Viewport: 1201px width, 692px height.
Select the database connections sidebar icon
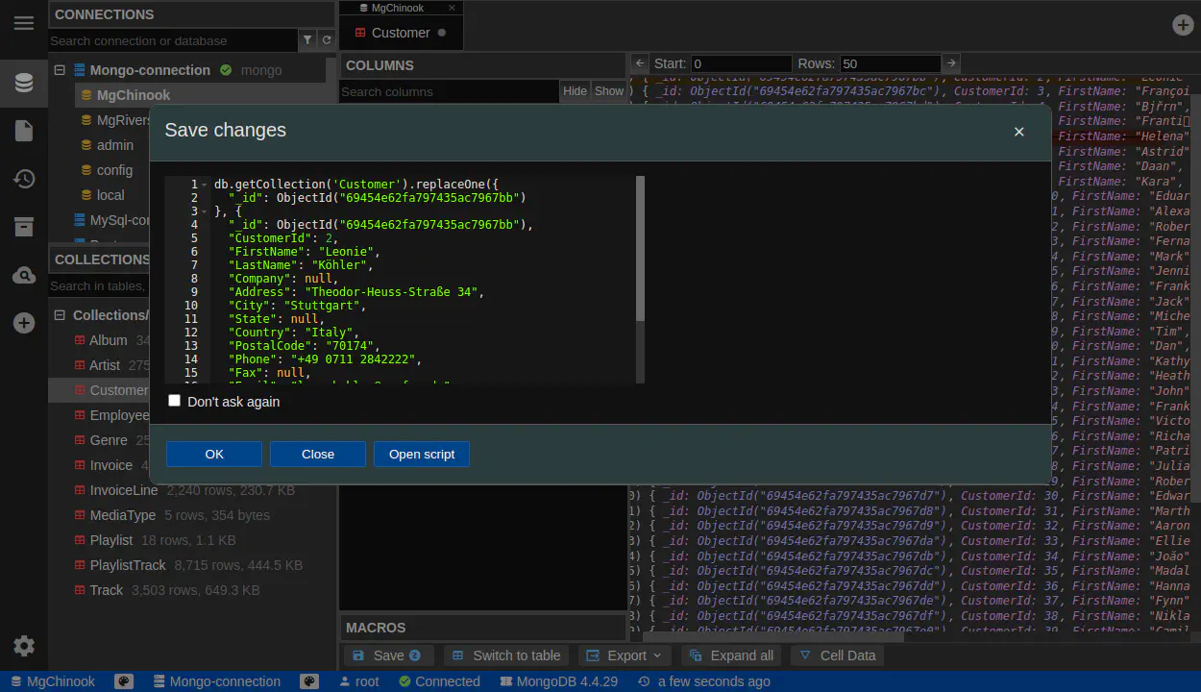pos(24,83)
